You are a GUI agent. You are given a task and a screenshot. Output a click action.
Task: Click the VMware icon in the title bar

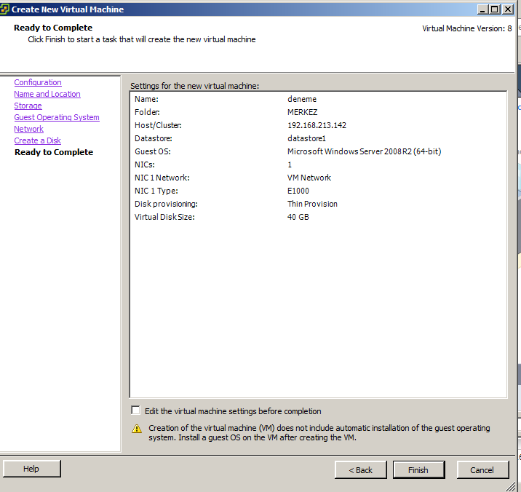coord(5,9)
